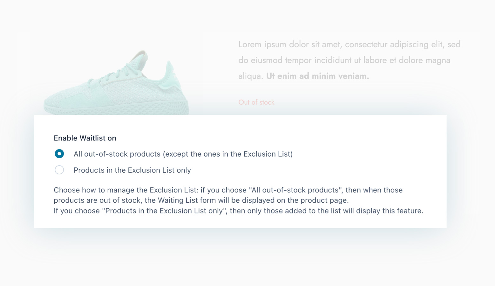Click the filled radio indicator next to first option
Screen dimensions: 495x286
tap(59, 153)
